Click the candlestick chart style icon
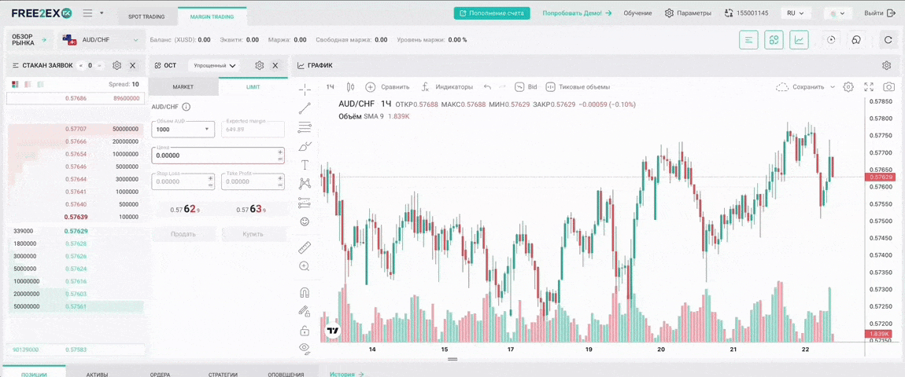The image size is (905, 377). click(x=349, y=87)
